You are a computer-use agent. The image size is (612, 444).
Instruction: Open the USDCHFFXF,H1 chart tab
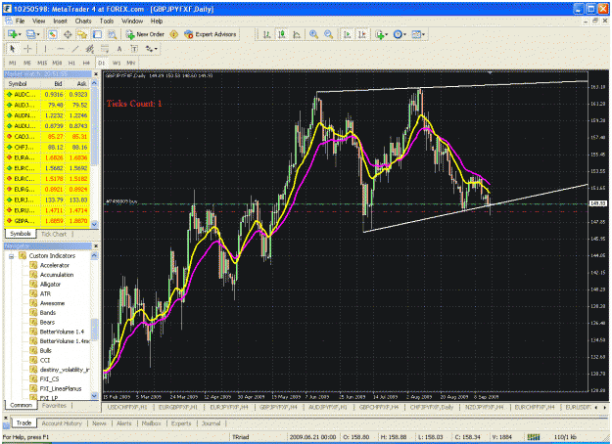(127, 408)
